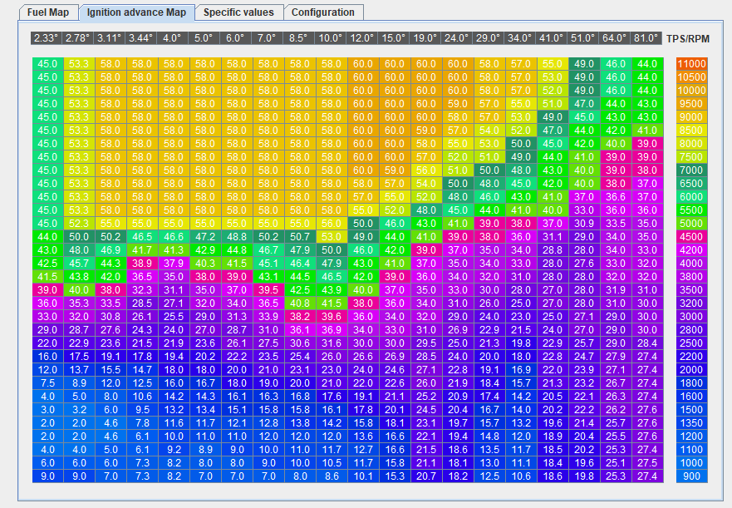Click the 2.33° TPS column header
Image resolution: width=732 pixels, height=508 pixels.
tap(47, 38)
